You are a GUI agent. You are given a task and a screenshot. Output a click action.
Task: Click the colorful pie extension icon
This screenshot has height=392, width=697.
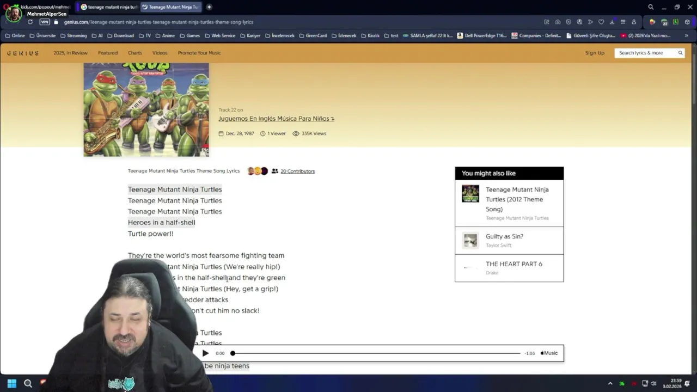point(652,22)
